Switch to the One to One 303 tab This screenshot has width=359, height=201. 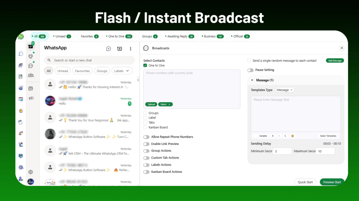coord(120,36)
